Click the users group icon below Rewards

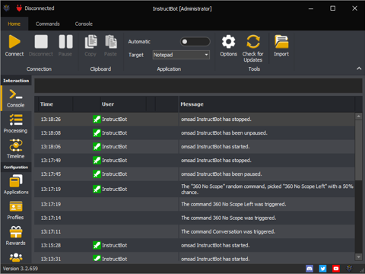pyautogui.click(x=16, y=257)
